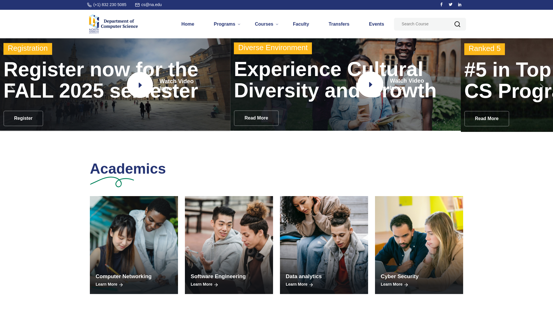The height and width of the screenshot is (311, 553).
Task: Click the Registration yellow tag
Action: point(28,49)
